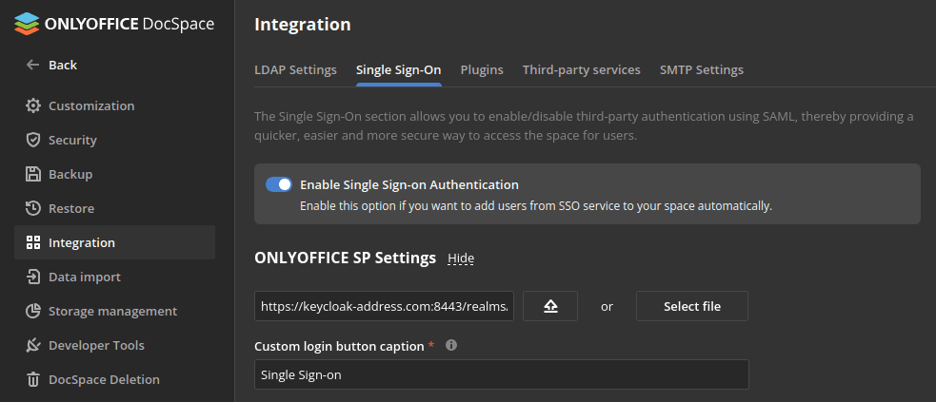Open Restore section in sidebar

(114, 208)
